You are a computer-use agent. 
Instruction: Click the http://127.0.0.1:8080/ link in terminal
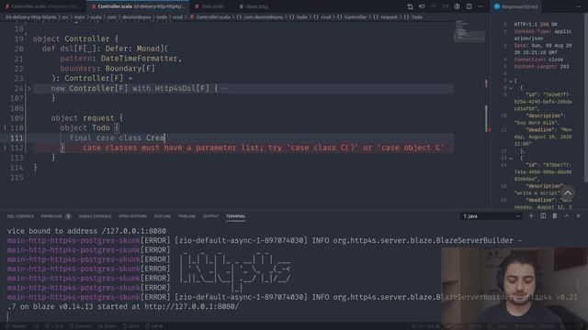192,306
